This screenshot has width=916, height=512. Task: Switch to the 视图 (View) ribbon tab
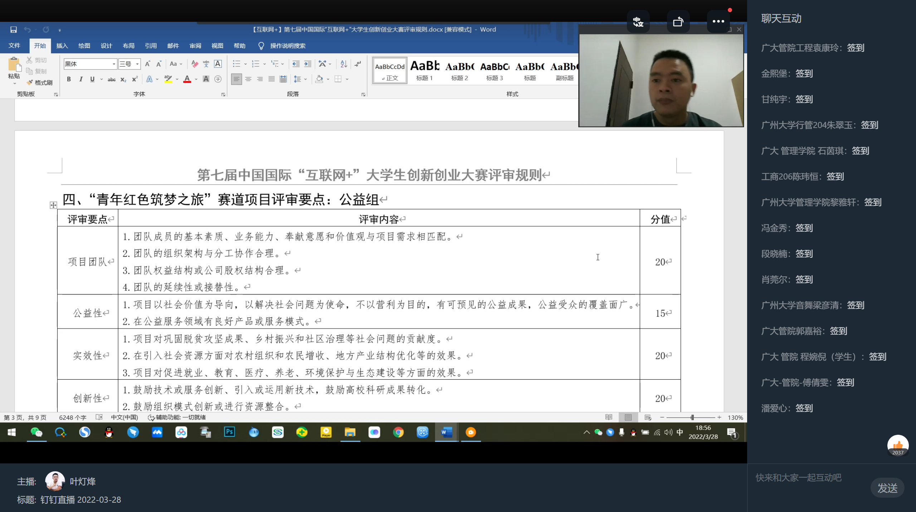pos(217,46)
